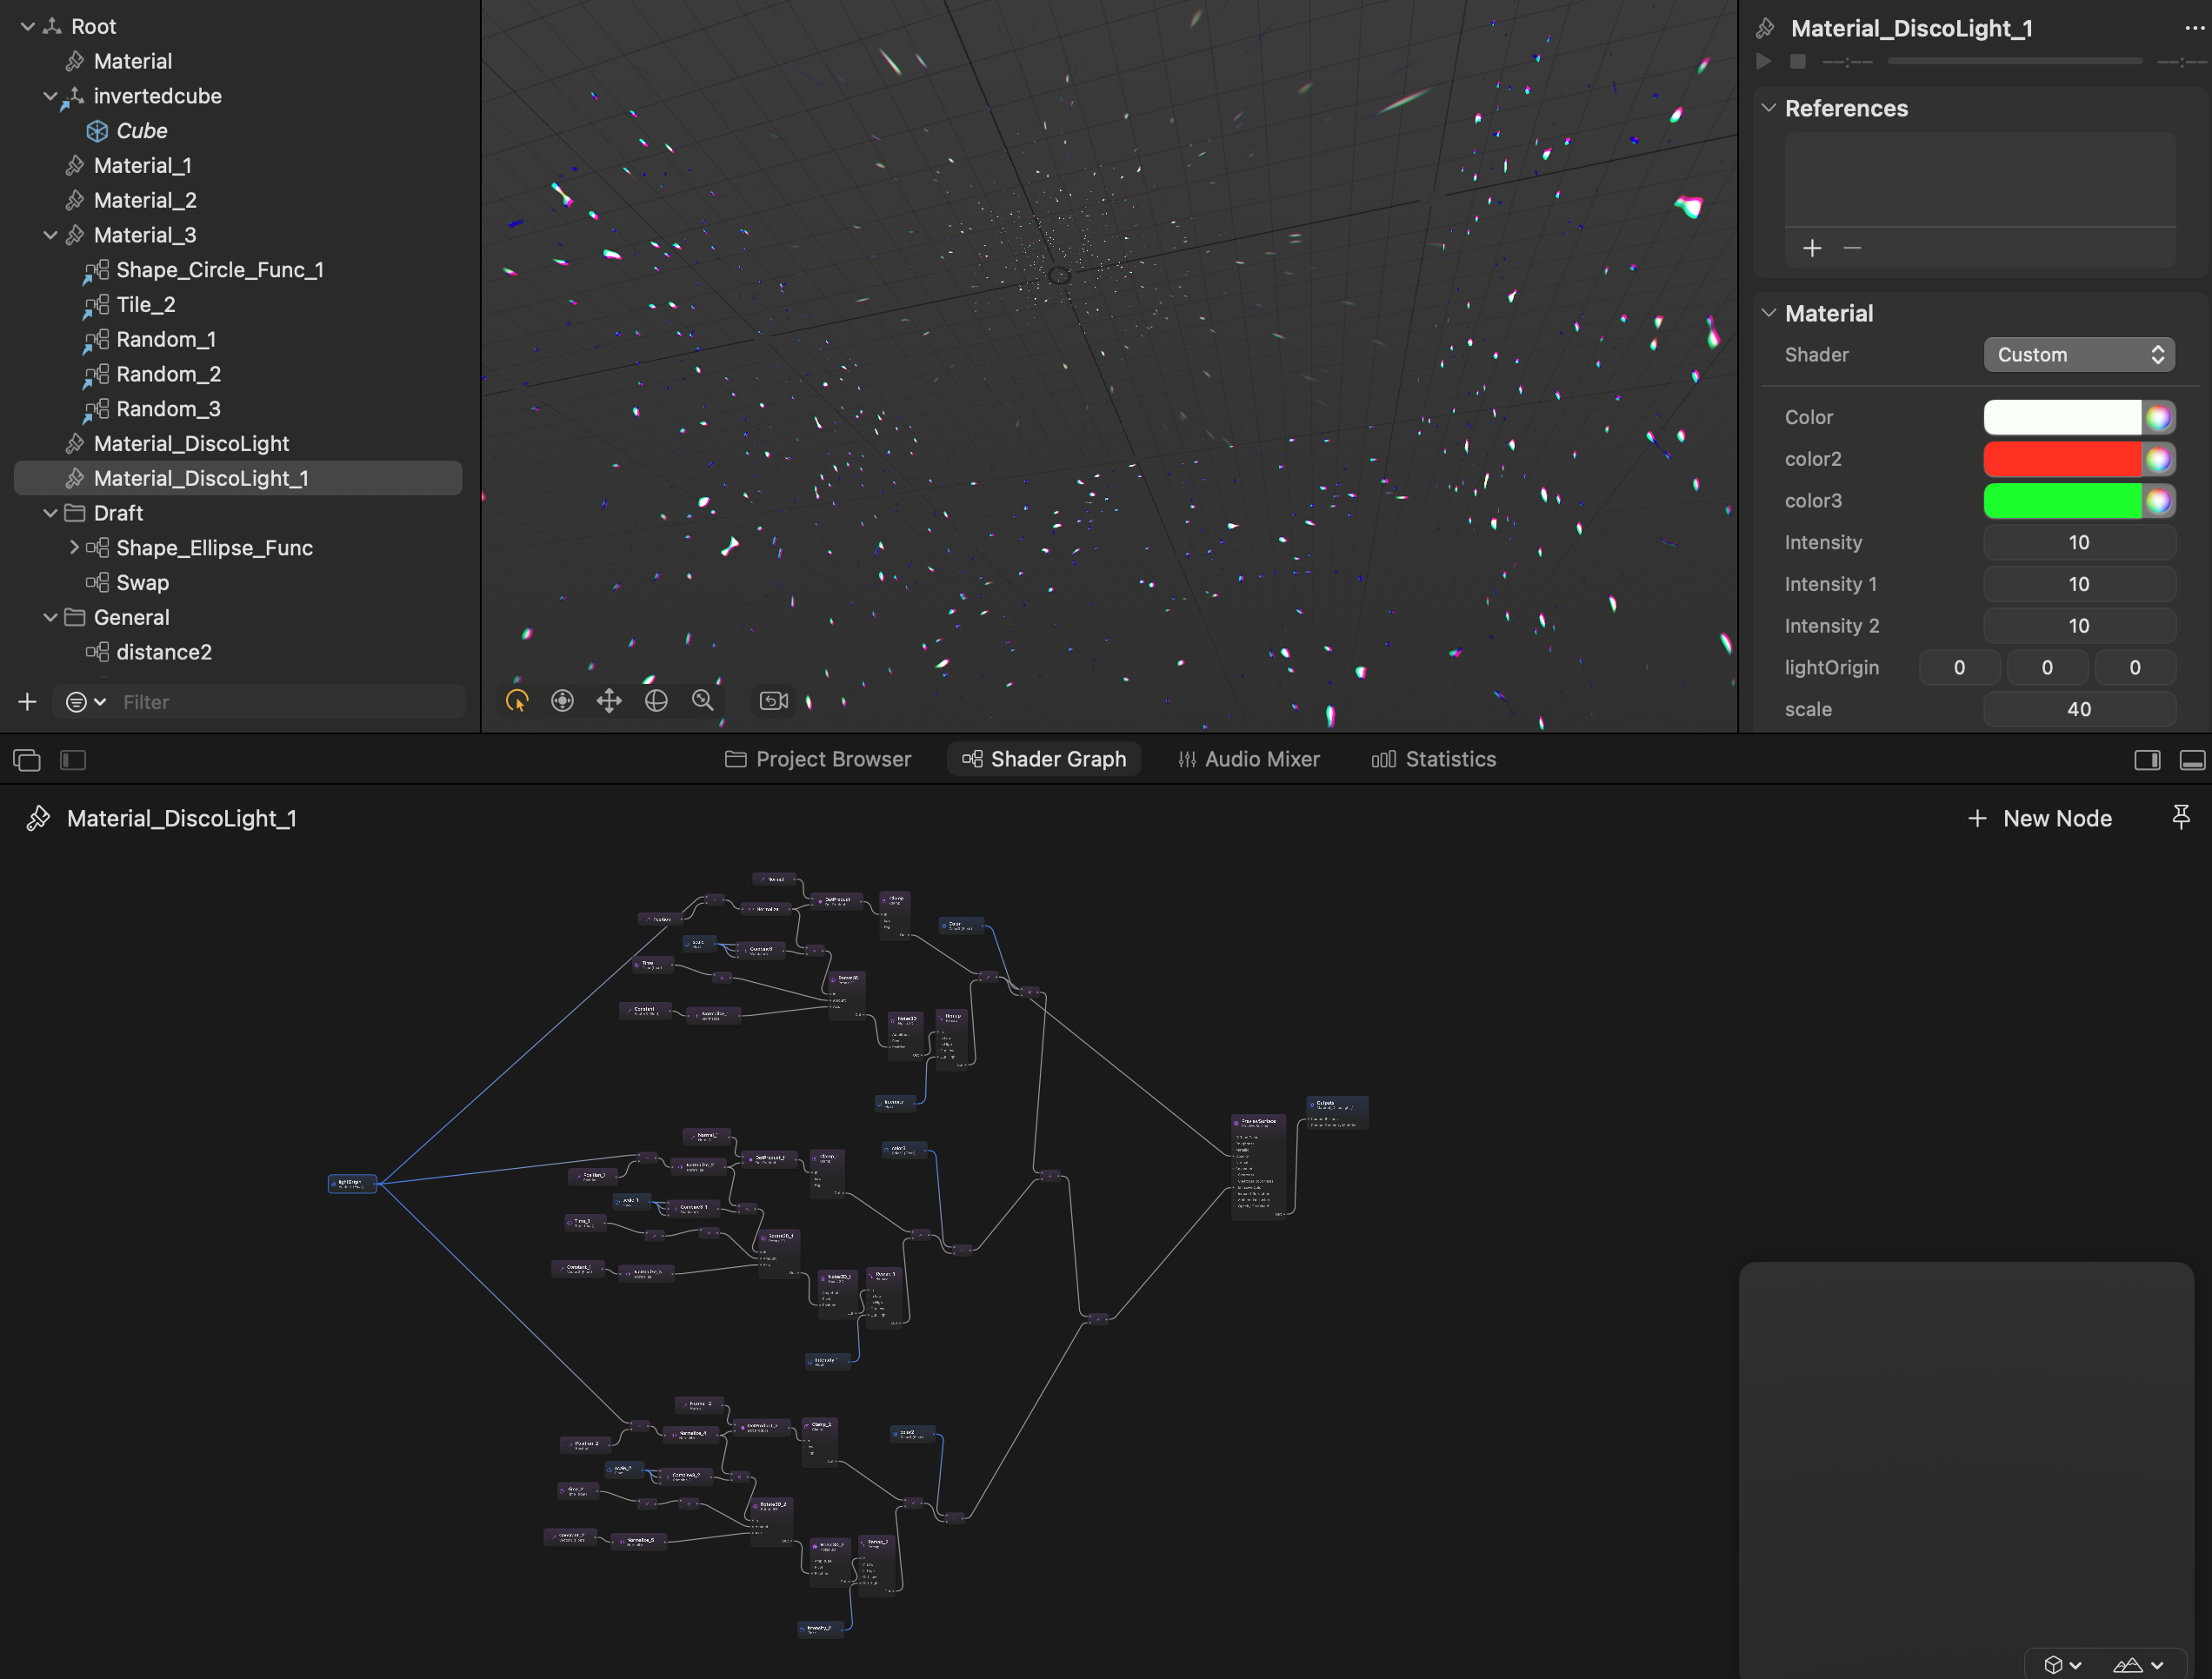Click the zoom magnifier tool icon

click(x=703, y=701)
